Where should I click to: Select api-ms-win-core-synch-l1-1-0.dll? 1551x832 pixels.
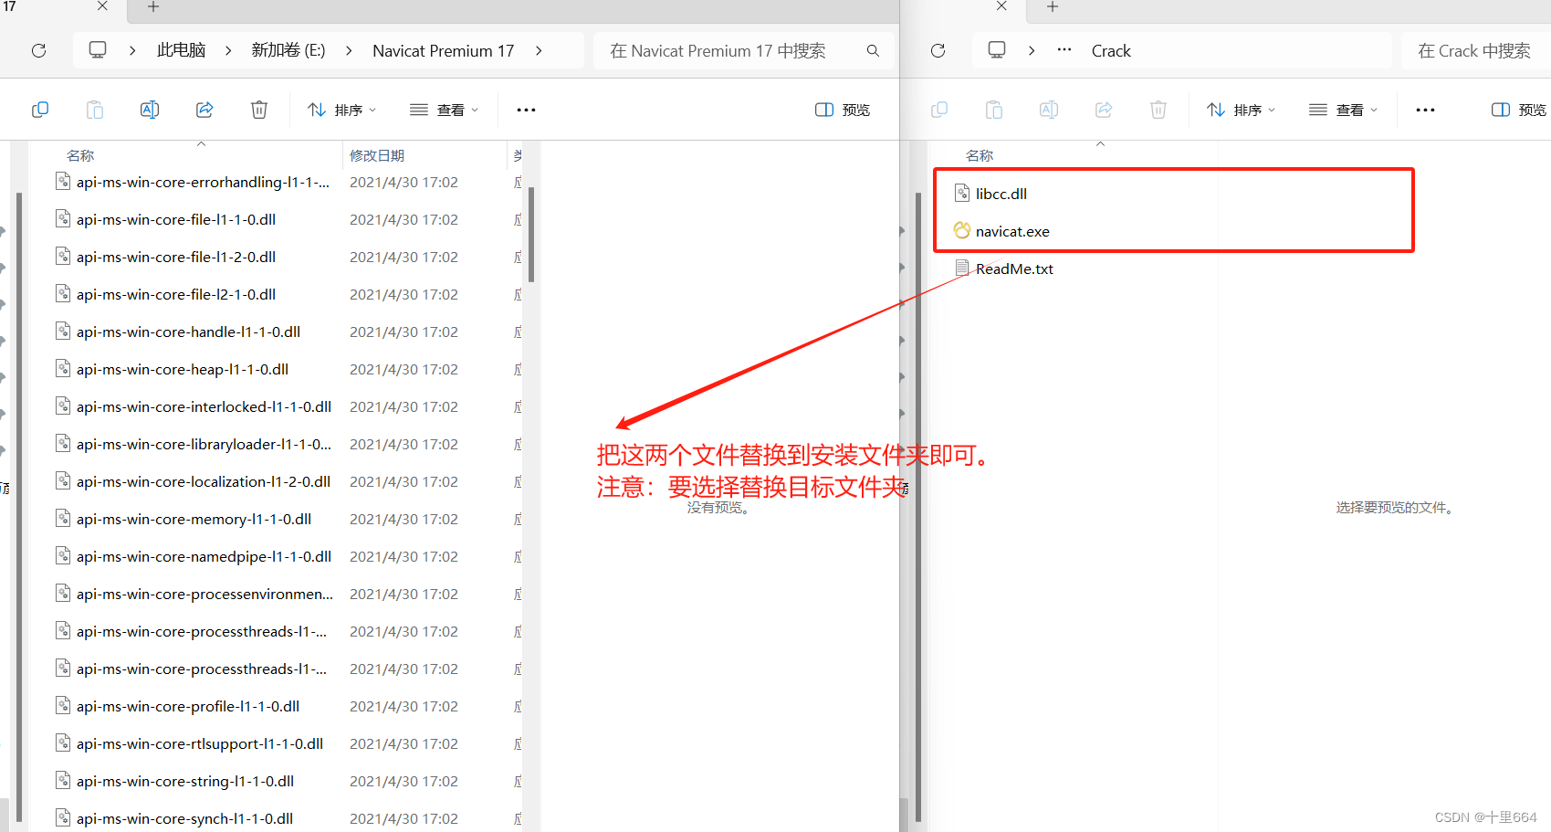(x=184, y=818)
